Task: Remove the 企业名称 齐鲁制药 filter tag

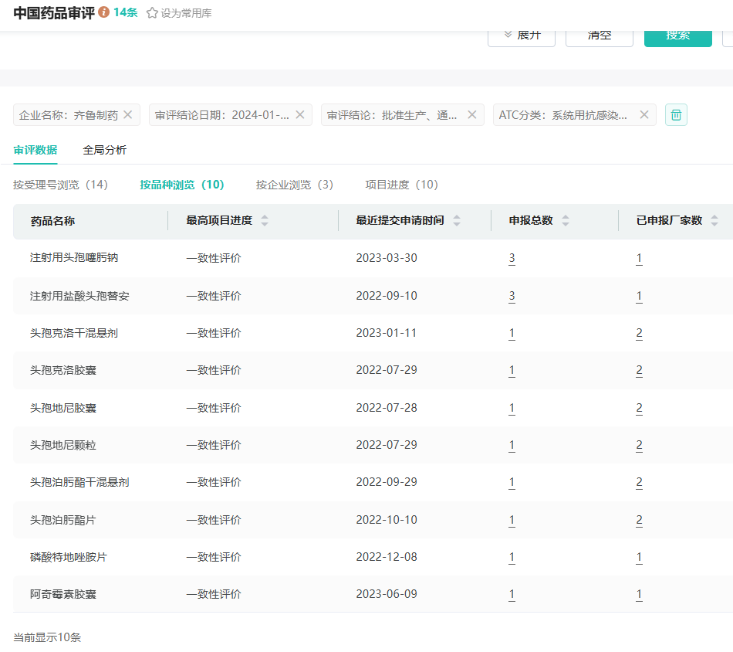Action: (128, 114)
